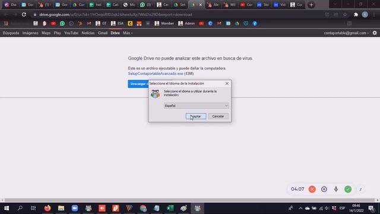Cancel the screen recording with red X
380x214 pixels.
[312, 189]
